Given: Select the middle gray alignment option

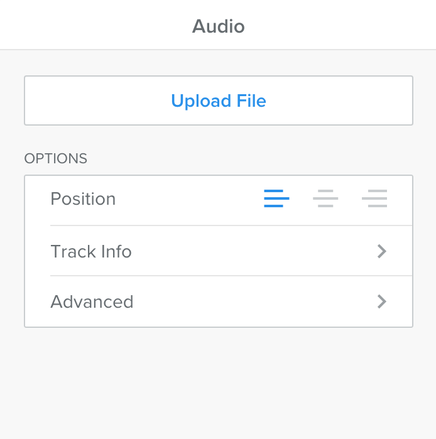Looking at the screenshot, I should tap(325, 199).
